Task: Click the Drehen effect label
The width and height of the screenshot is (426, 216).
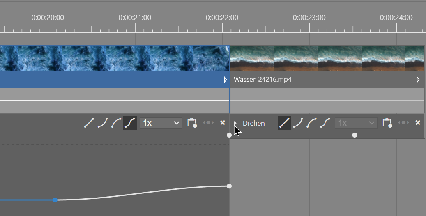Action: [253, 123]
